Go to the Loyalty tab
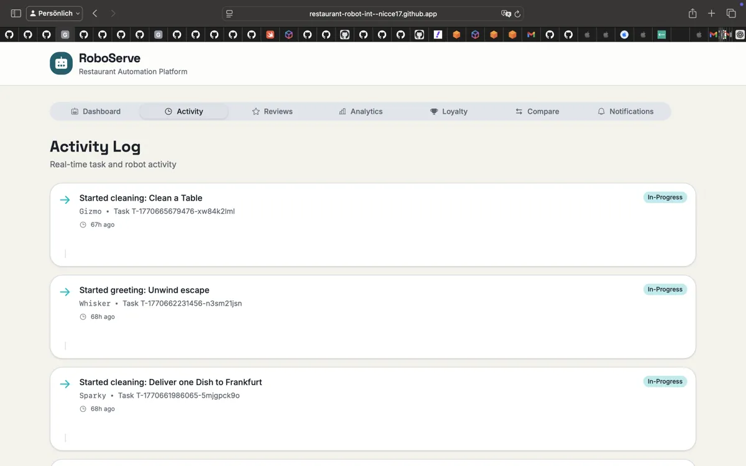 click(x=449, y=111)
